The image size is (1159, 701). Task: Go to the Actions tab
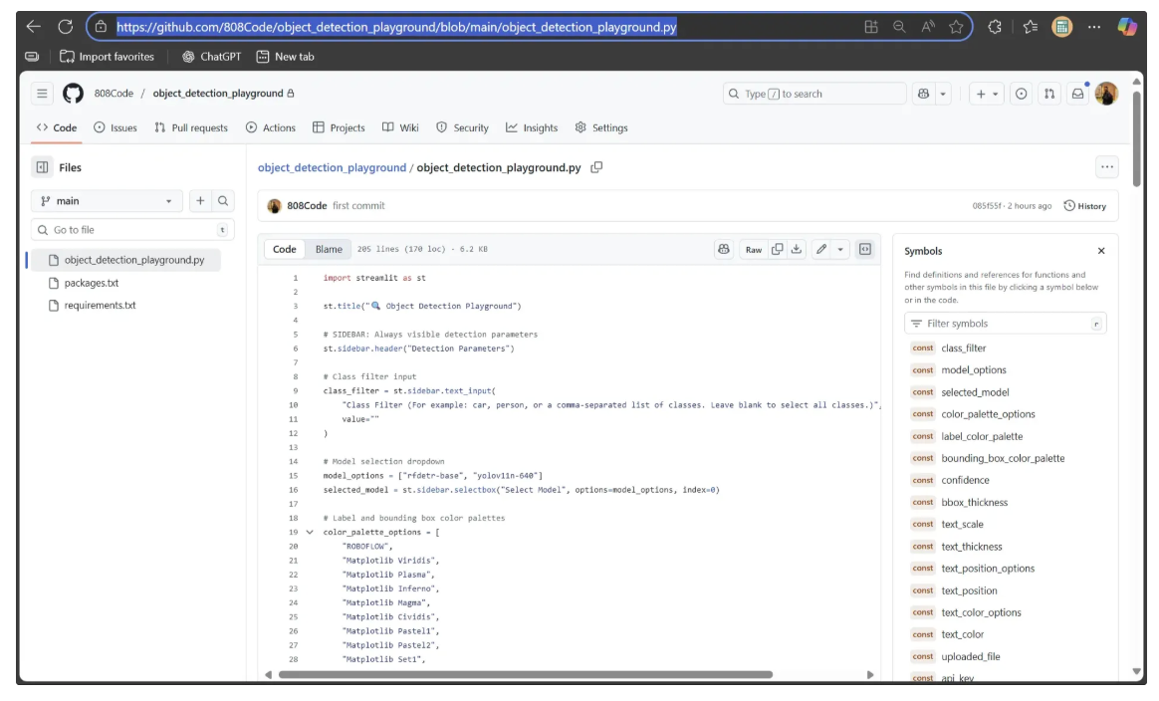point(271,127)
